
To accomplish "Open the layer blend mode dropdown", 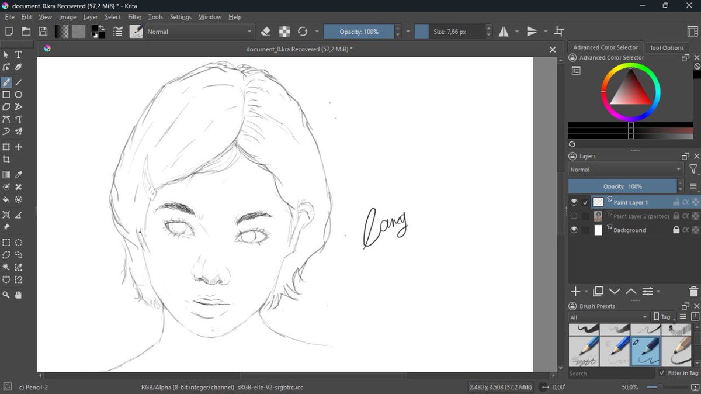I will (x=625, y=170).
